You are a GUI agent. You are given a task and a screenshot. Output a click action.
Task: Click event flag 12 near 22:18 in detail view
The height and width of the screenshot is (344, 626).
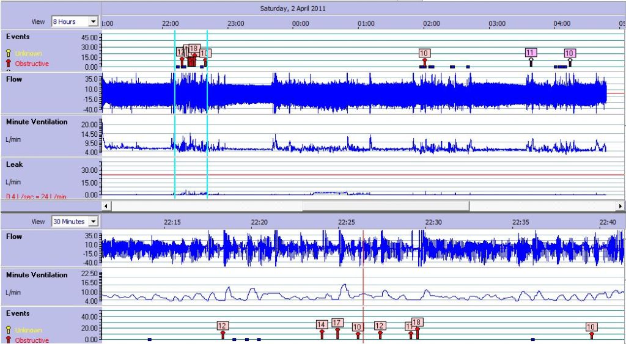click(223, 326)
